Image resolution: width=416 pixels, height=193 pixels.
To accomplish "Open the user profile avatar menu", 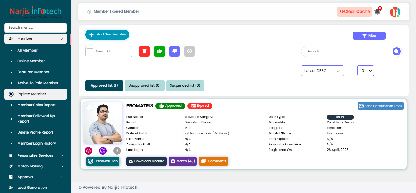I will [x=395, y=12].
